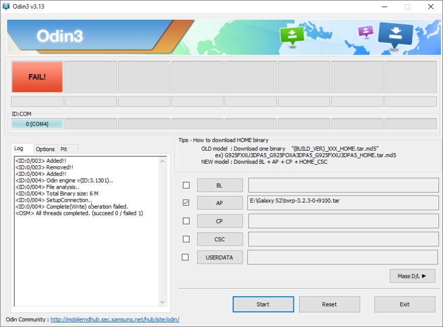Expand the Mass D/L button

pos(412,276)
